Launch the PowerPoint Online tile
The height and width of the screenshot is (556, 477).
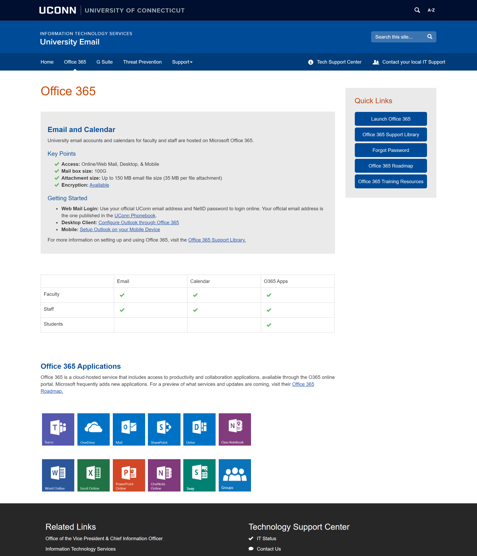(x=129, y=475)
